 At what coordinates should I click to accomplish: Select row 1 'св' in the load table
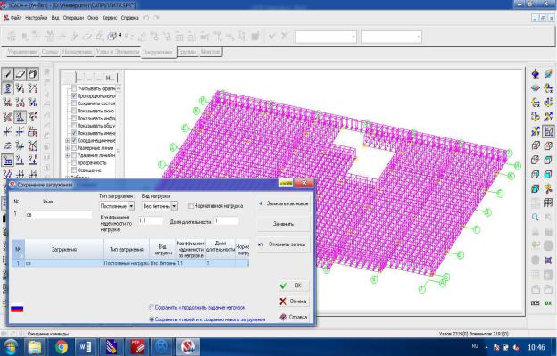130,263
